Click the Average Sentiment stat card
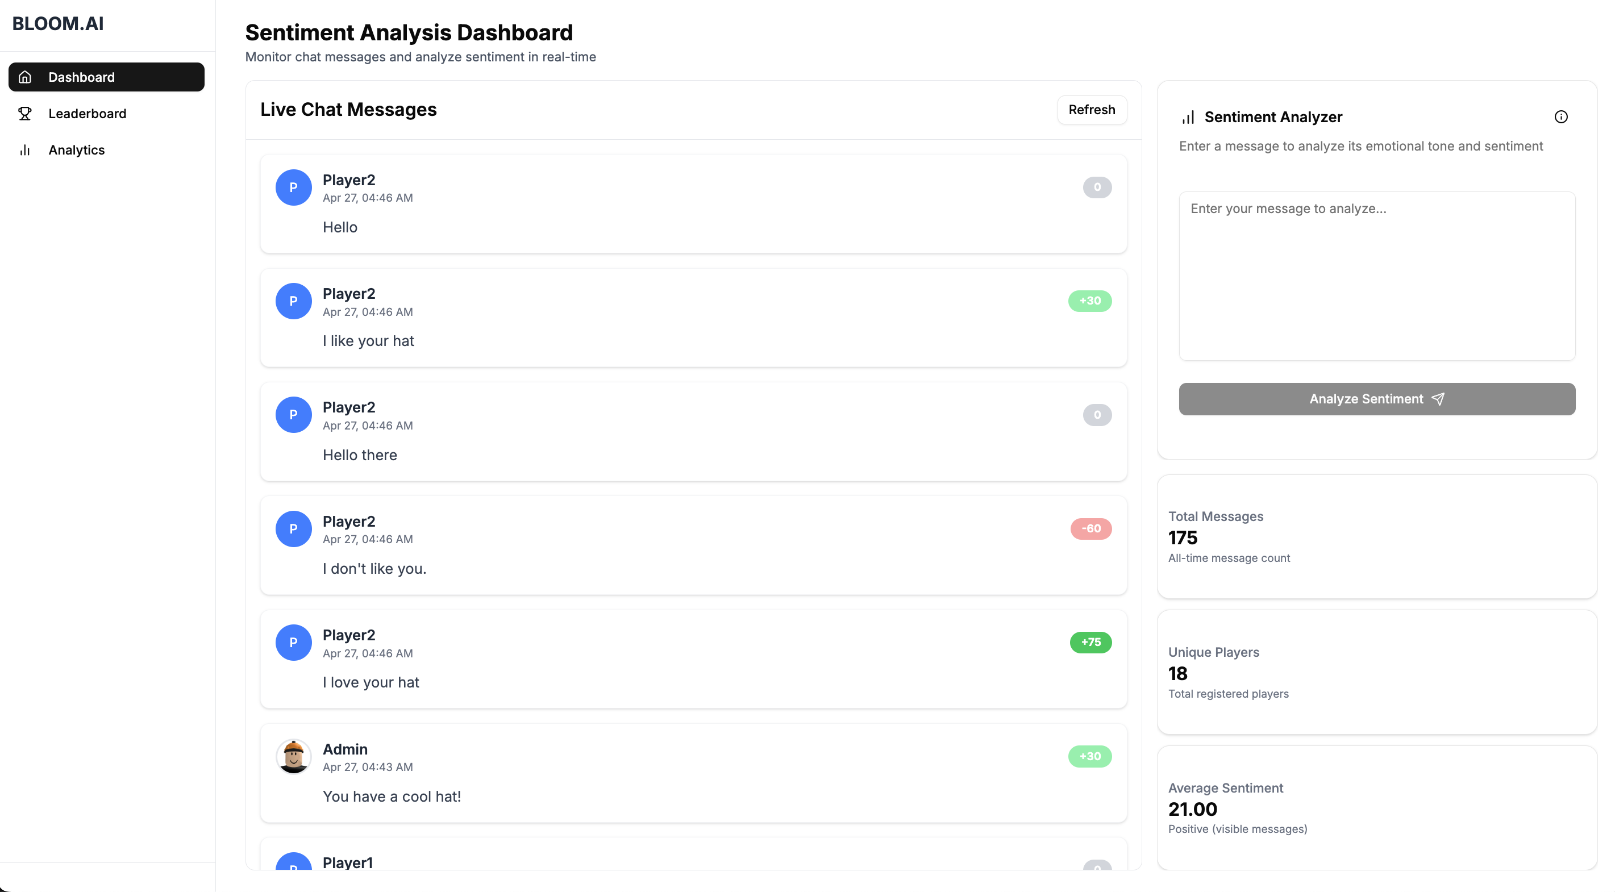Screen dimensions: 1615x892 [x=1376, y=807]
